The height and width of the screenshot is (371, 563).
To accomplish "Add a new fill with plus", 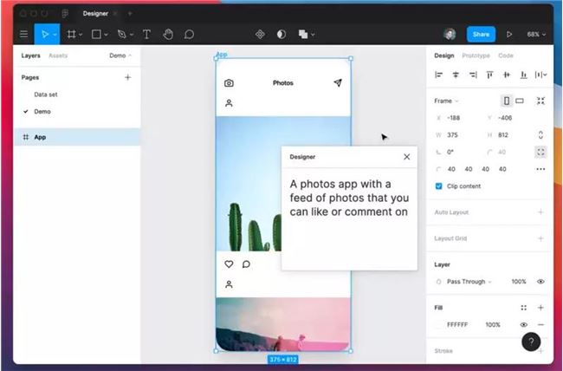I will 540,308.
